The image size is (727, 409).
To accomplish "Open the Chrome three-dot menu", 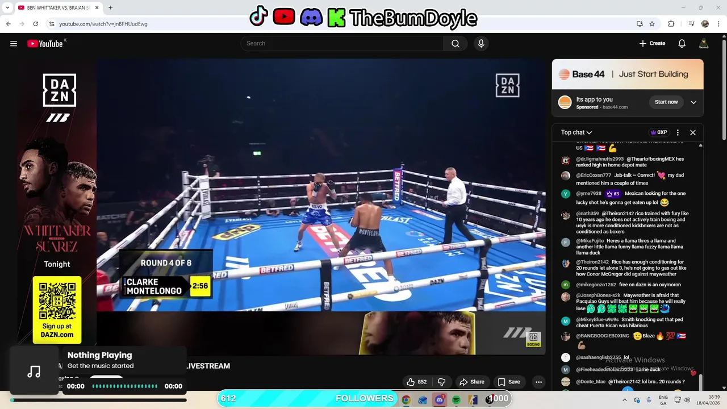I will [718, 24].
